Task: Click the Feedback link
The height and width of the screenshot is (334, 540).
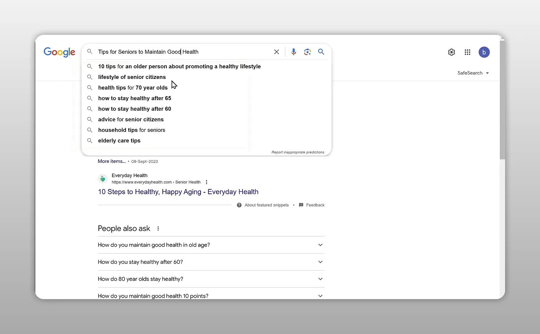Action: (x=315, y=205)
